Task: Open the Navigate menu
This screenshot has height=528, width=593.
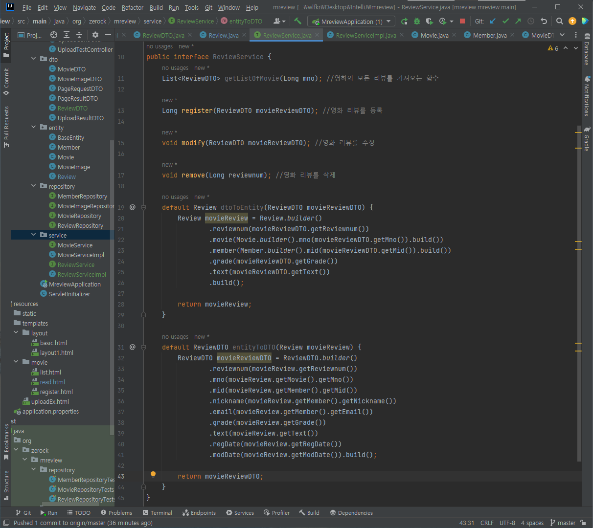Action: (x=84, y=7)
